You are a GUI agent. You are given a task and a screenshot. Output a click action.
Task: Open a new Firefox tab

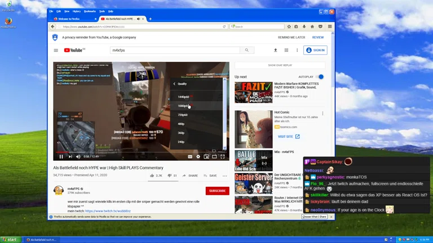[150, 19]
